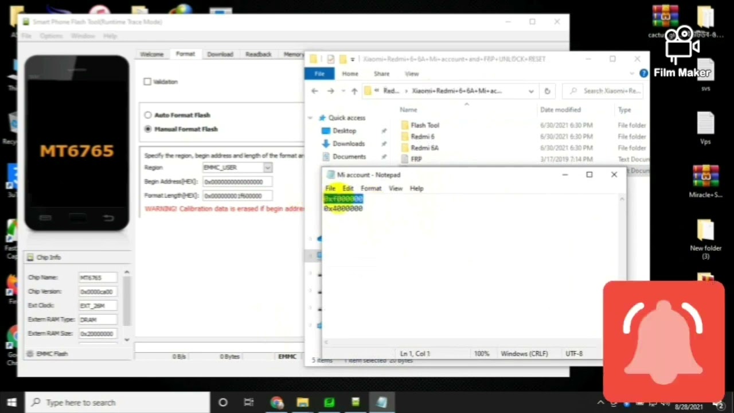
Task: Open the Explorer Share ribbon tab
Action: [381, 73]
